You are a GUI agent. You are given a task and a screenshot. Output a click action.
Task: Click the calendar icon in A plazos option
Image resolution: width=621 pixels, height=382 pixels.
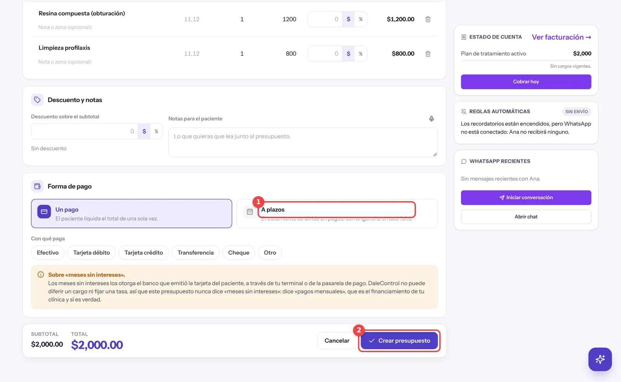pyautogui.click(x=250, y=212)
